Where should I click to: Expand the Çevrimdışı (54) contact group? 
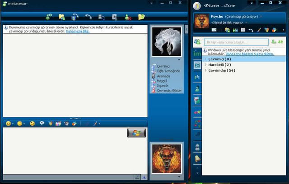[x=221, y=70]
